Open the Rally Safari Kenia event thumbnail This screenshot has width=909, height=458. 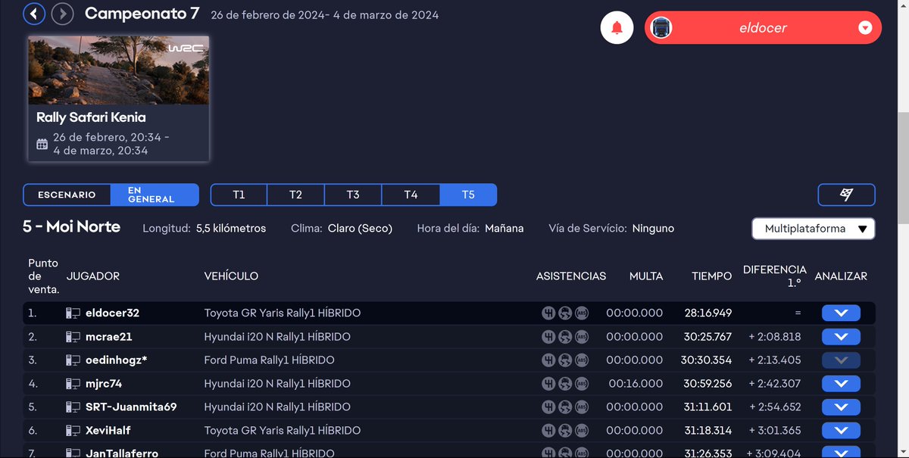click(118, 71)
